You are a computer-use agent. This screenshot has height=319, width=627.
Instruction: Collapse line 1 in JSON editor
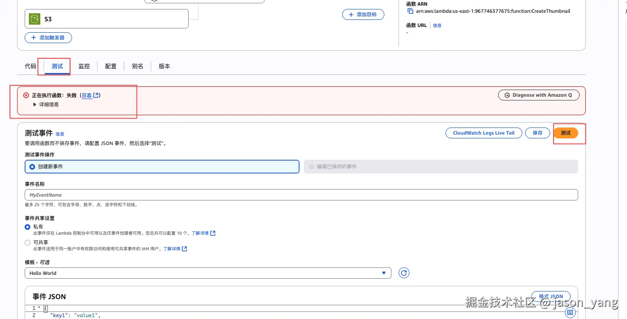coord(38,308)
